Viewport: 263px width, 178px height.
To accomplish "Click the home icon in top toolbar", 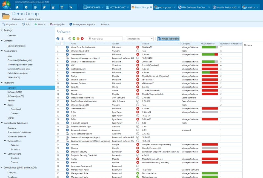I will 17,7.
